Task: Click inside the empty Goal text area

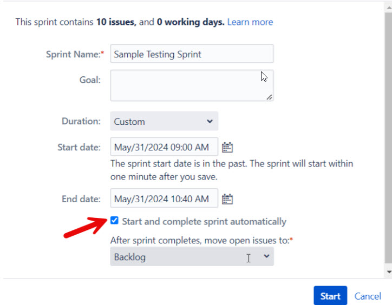Action: [192, 85]
